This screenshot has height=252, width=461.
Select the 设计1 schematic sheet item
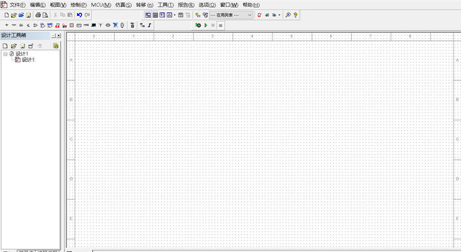pyautogui.click(x=28, y=60)
